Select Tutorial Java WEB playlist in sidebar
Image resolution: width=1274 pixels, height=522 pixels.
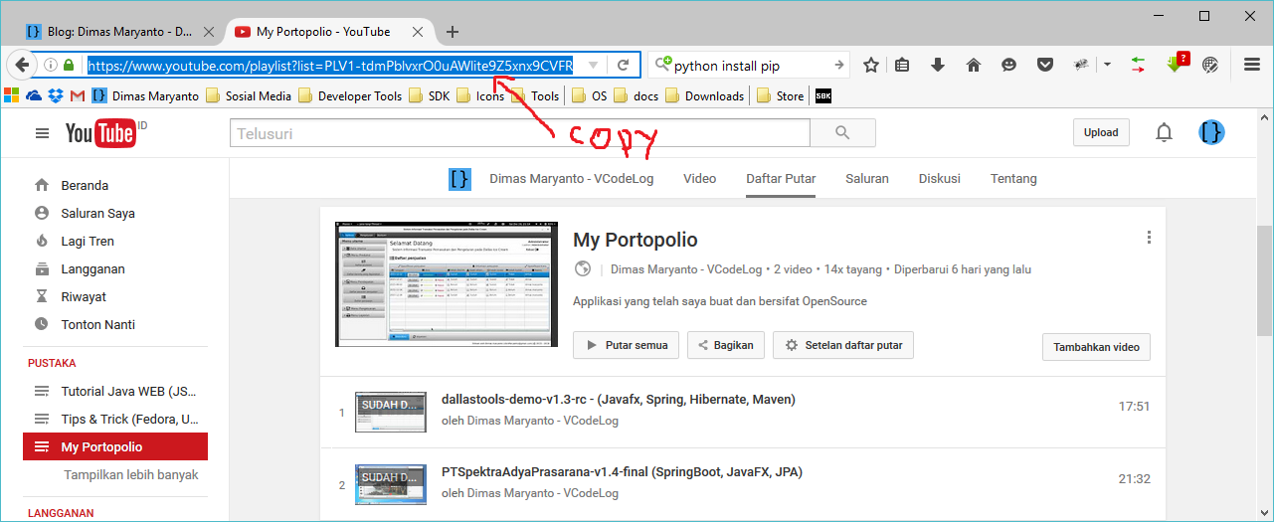click(115, 391)
